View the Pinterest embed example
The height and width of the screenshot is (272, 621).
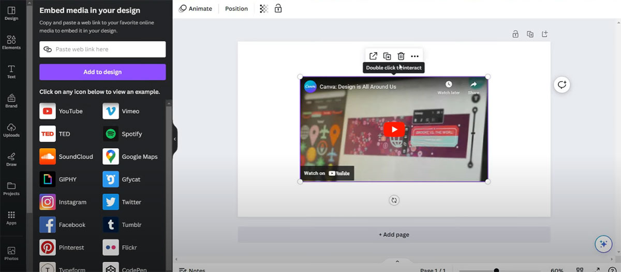(62, 247)
